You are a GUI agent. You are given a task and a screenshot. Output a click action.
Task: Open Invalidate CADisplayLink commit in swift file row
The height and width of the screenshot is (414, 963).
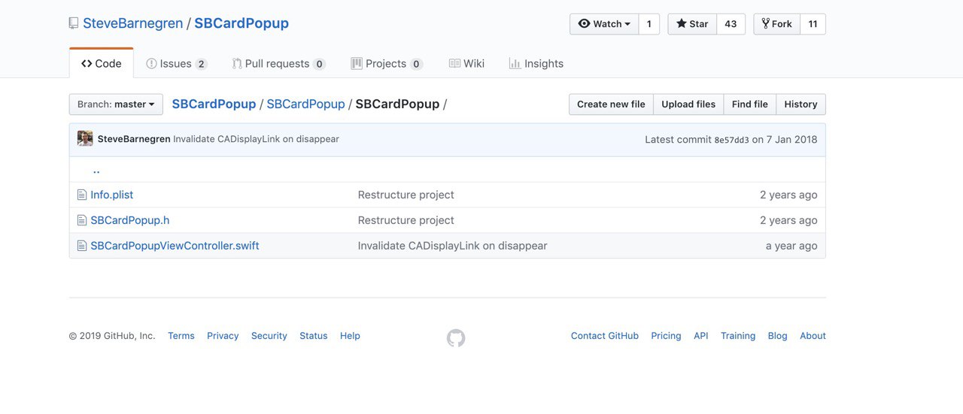coord(453,246)
